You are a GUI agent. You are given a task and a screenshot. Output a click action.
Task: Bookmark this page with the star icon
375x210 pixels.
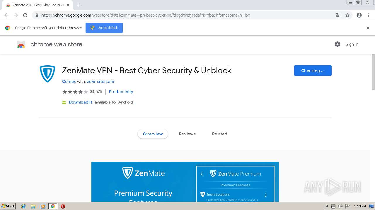coord(347,15)
